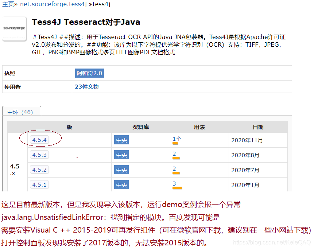The image size is (314, 249).
Task: Click the 版 column header
Action: tap(69, 127)
